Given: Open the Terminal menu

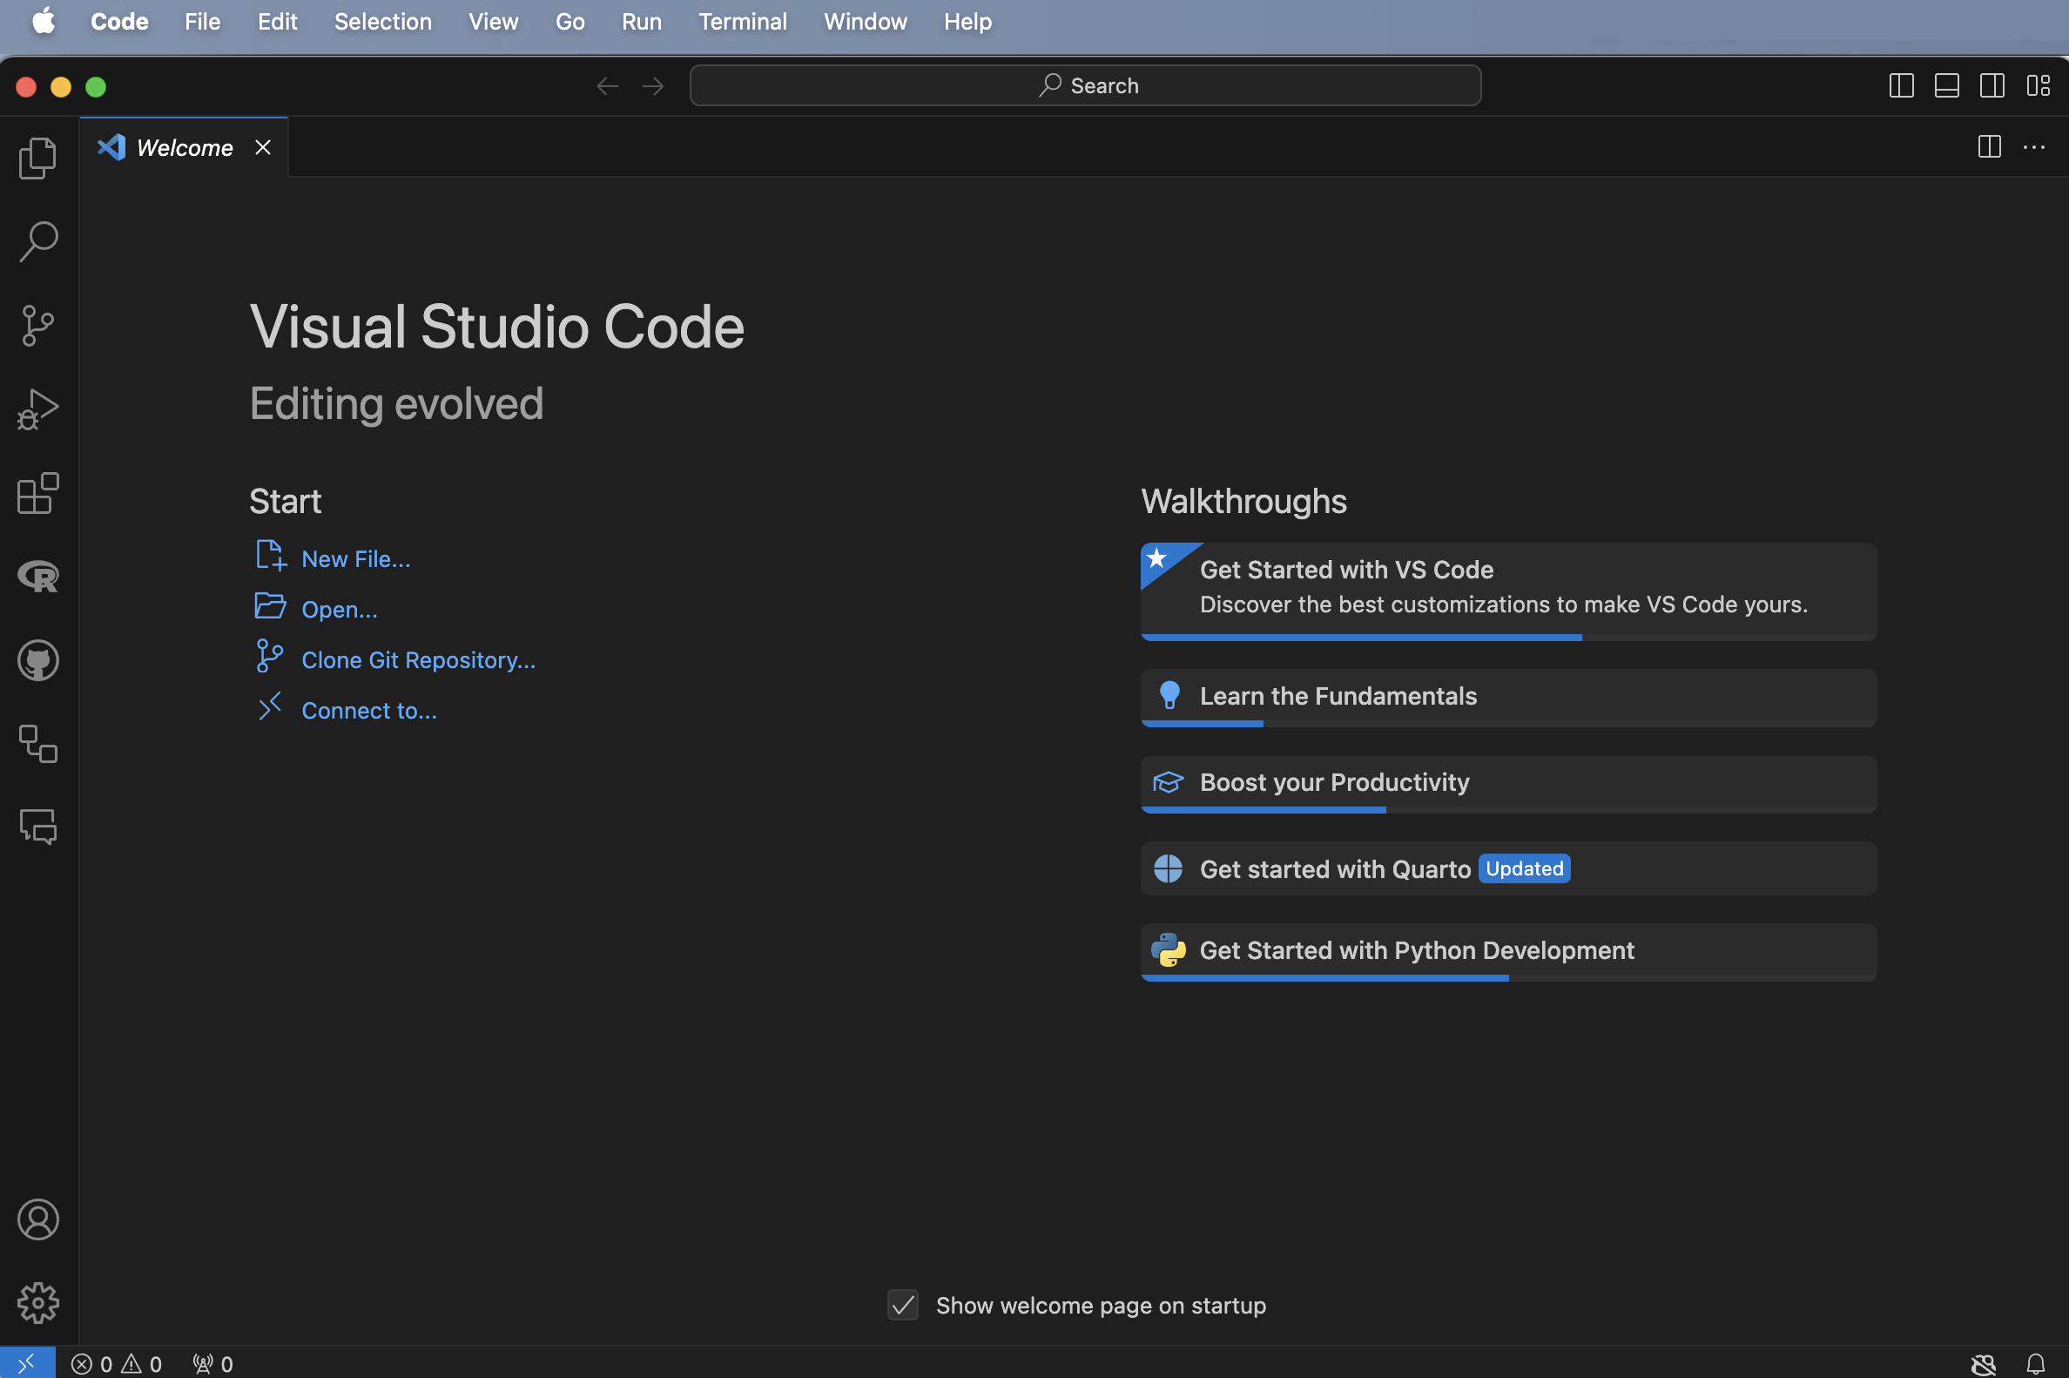Looking at the screenshot, I should 742,21.
